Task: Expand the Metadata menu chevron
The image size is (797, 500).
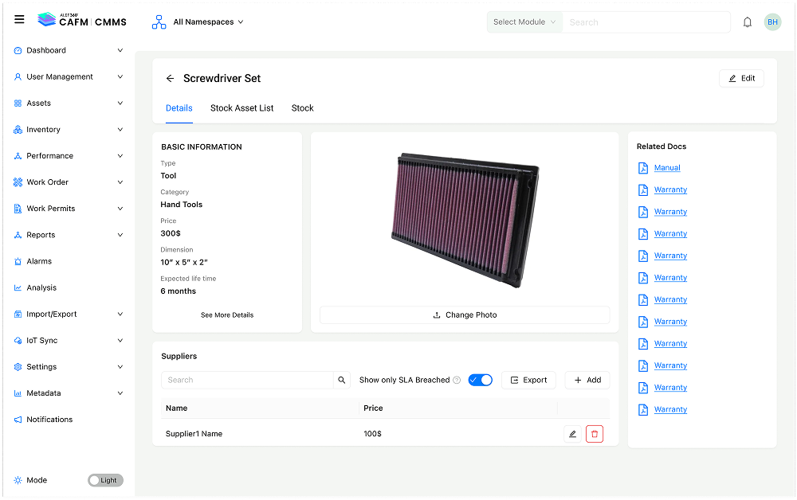Action: click(120, 393)
